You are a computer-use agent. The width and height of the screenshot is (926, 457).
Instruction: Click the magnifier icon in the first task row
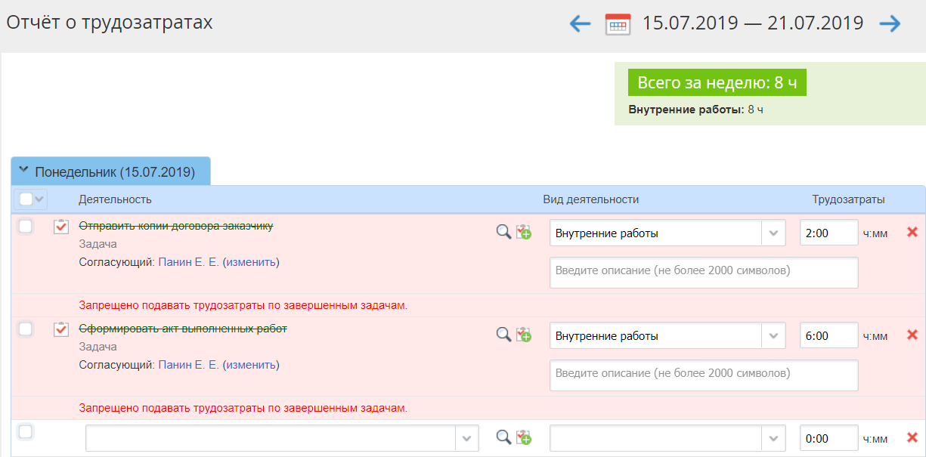coord(503,233)
